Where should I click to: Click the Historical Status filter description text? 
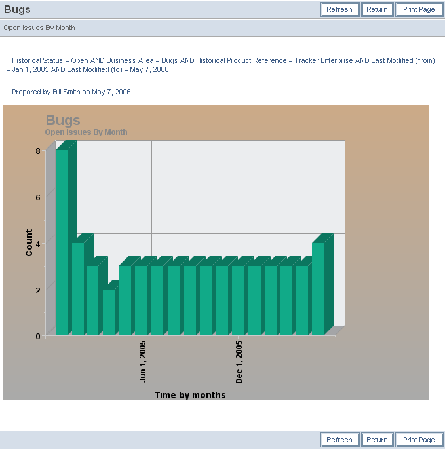pos(223,60)
